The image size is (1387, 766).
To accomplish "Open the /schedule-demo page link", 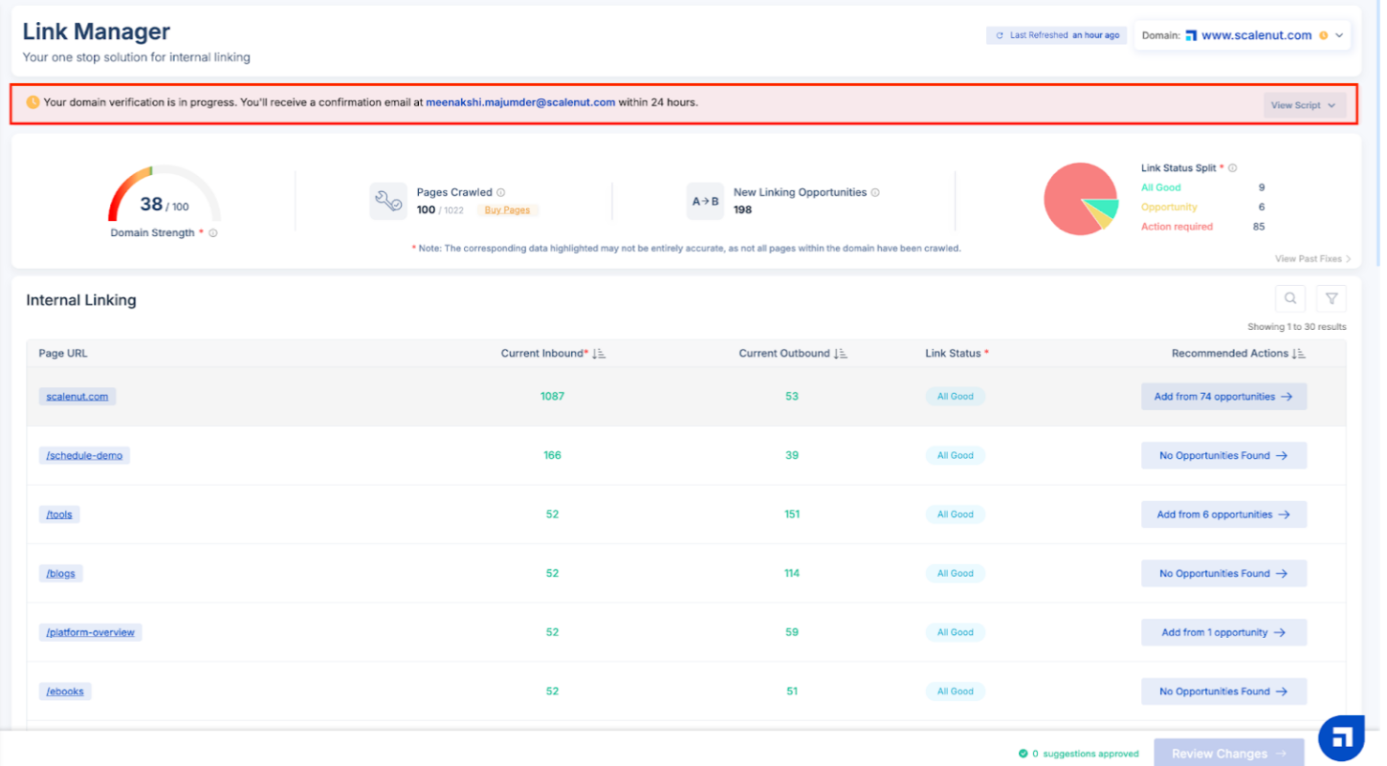I will coord(84,456).
